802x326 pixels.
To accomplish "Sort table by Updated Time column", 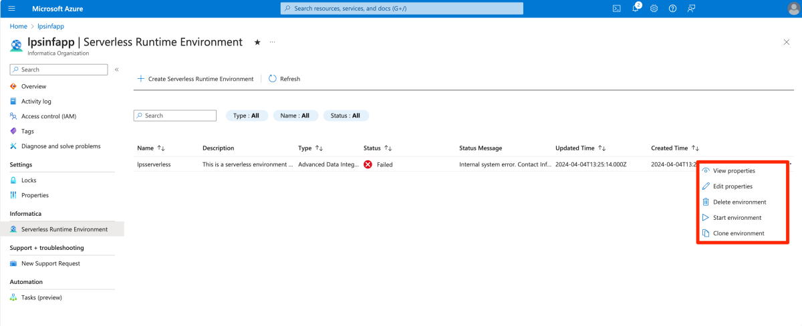I will point(581,148).
